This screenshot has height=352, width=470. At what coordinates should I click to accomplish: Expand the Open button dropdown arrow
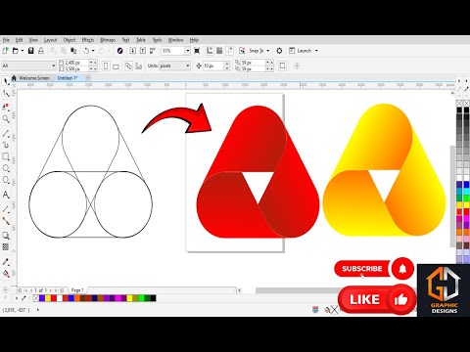[x=23, y=51]
